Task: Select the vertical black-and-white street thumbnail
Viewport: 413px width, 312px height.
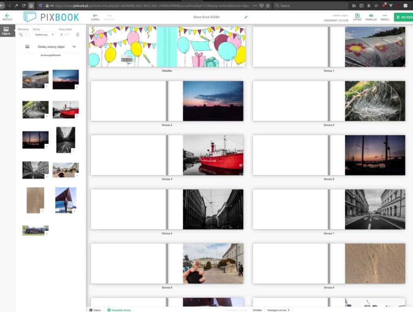Action: point(66,140)
